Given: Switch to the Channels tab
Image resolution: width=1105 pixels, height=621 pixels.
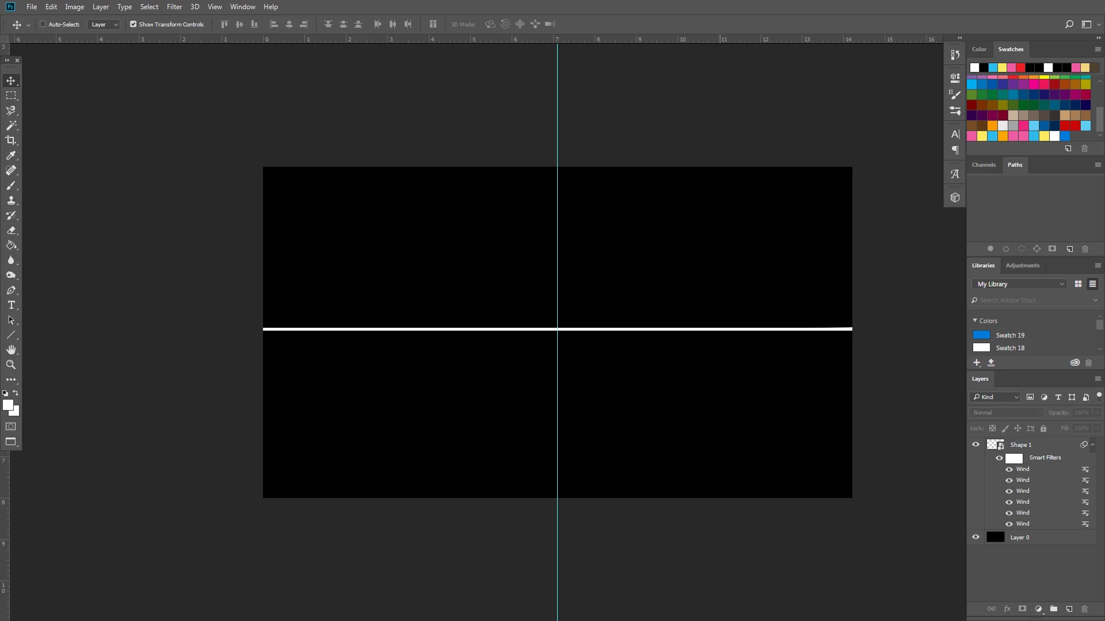Looking at the screenshot, I should pyautogui.click(x=984, y=165).
